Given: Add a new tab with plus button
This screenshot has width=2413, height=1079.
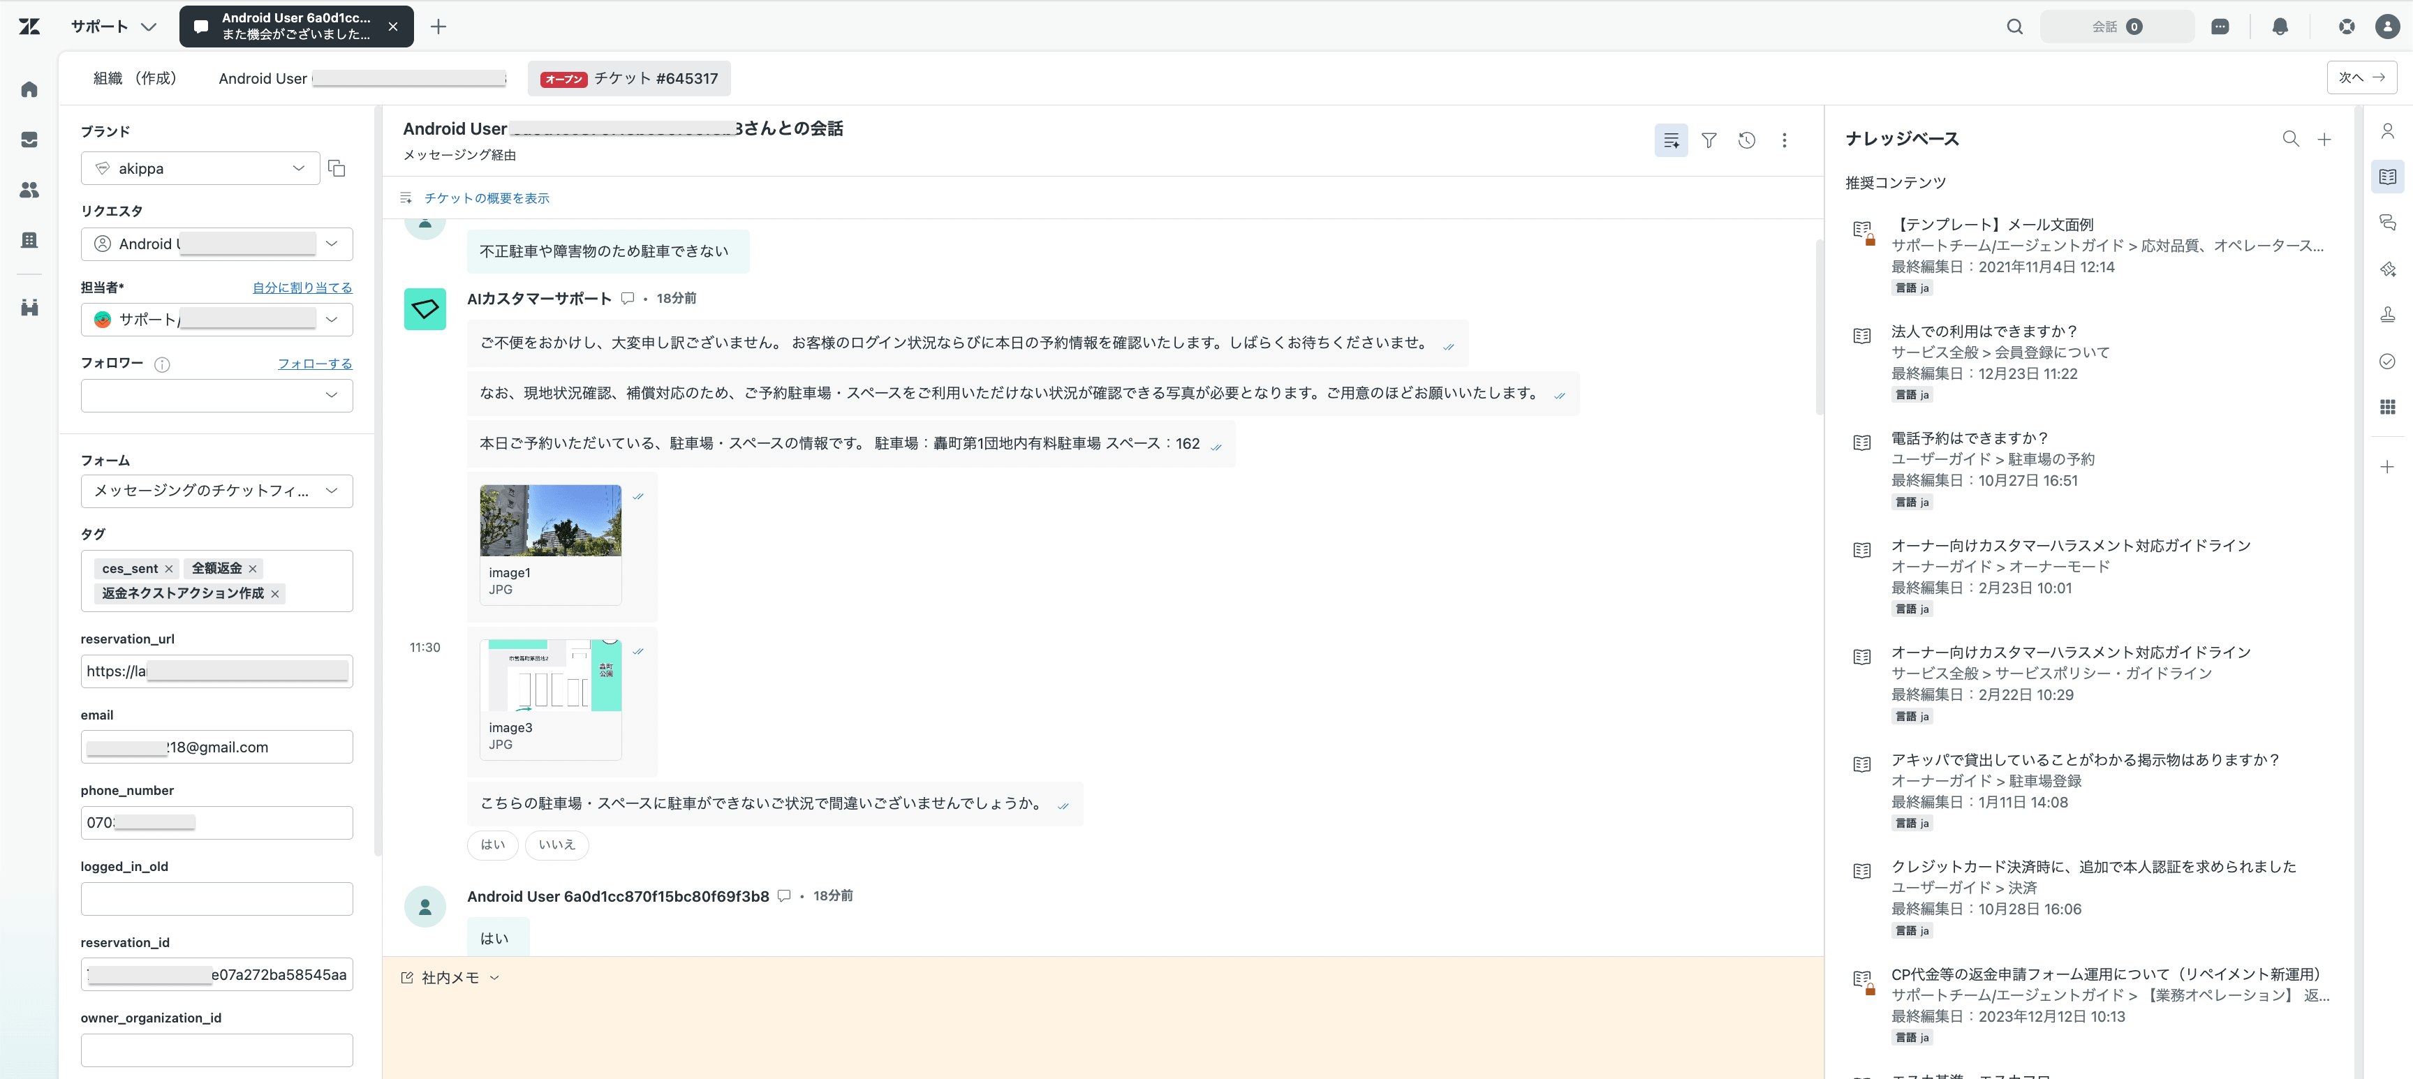Looking at the screenshot, I should tap(438, 27).
